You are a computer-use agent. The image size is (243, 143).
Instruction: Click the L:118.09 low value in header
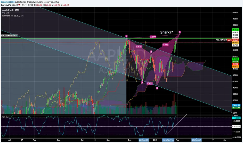point(56,5)
